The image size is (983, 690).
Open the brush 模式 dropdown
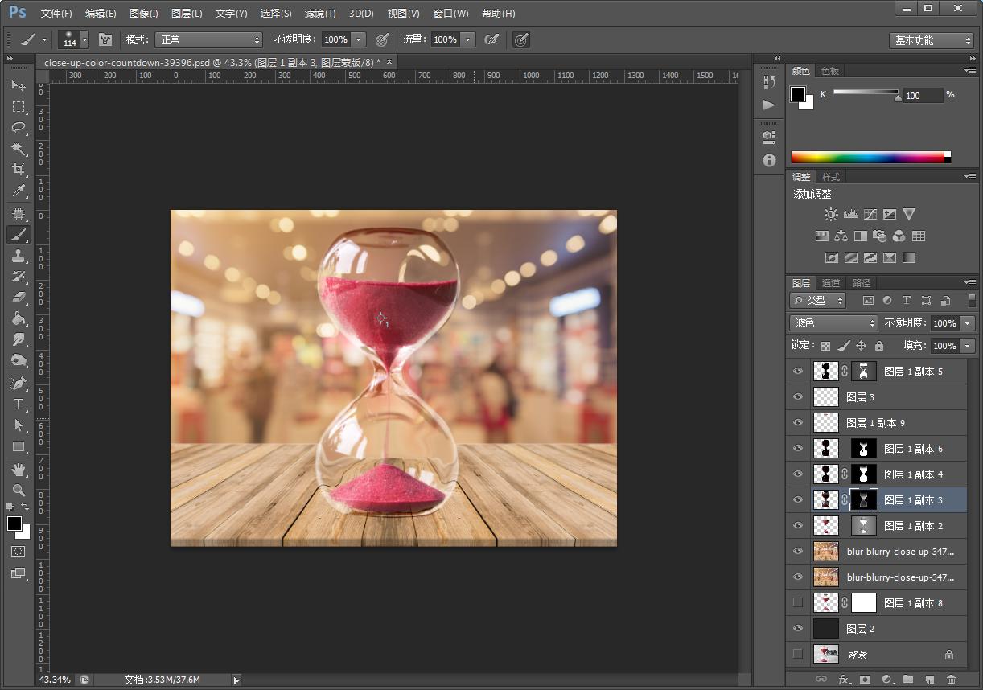[x=209, y=39]
